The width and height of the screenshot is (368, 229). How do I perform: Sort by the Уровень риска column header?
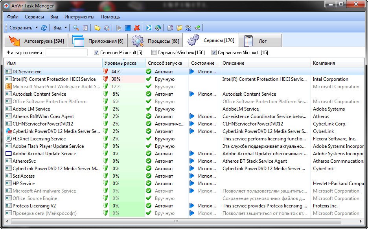pyautogui.click(x=124, y=63)
